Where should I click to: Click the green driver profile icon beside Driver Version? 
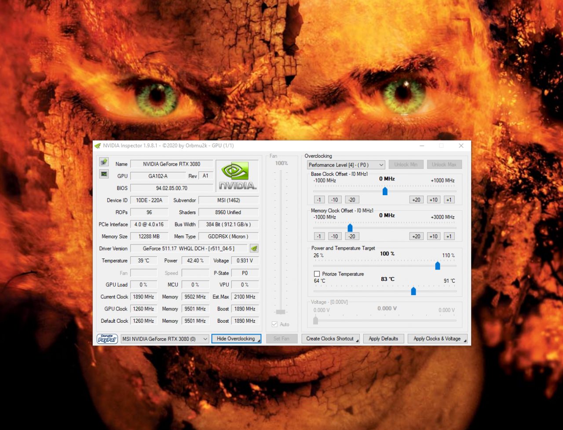254,248
